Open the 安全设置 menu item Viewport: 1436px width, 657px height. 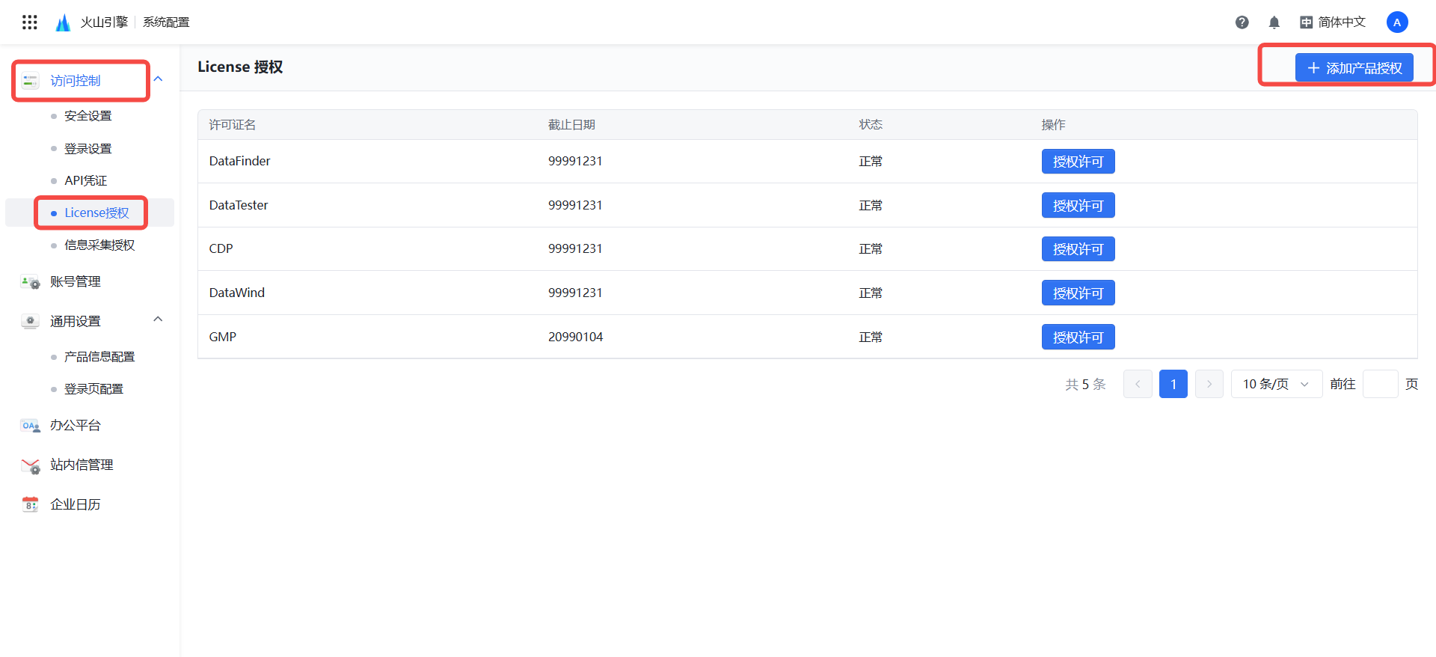[88, 116]
